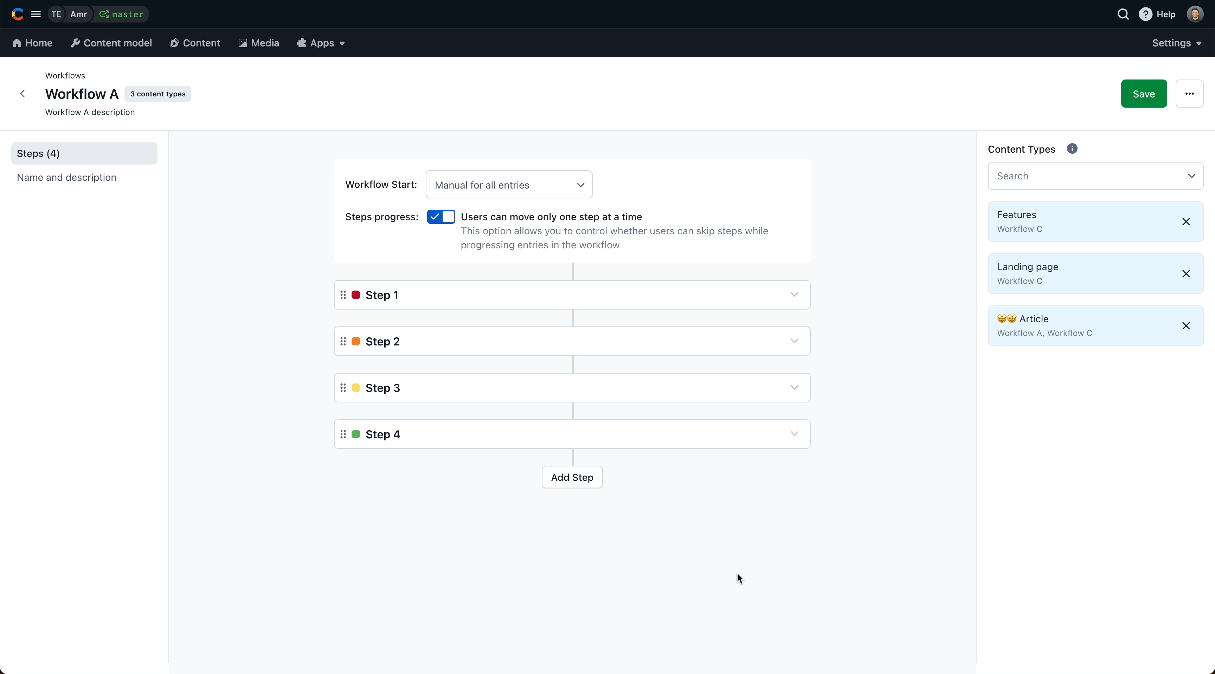Click the Add Step button

coord(572,477)
